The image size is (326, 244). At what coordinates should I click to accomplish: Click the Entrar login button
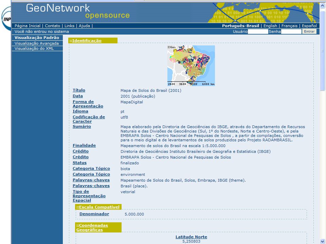(309, 31)
